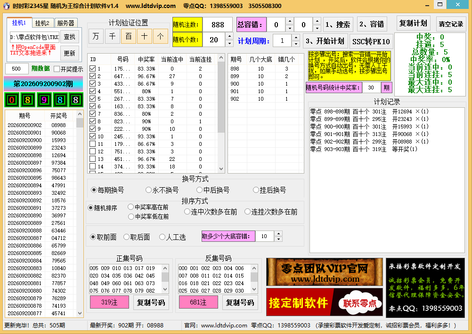Click the 正集号码 list scrollbar down arrow

pyautogui.click(x=165, y=289)
